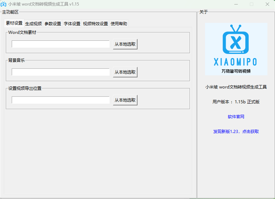
Task: Click the 发现新版1.23，点击获取 update link
Action: (x=236, y=132)
